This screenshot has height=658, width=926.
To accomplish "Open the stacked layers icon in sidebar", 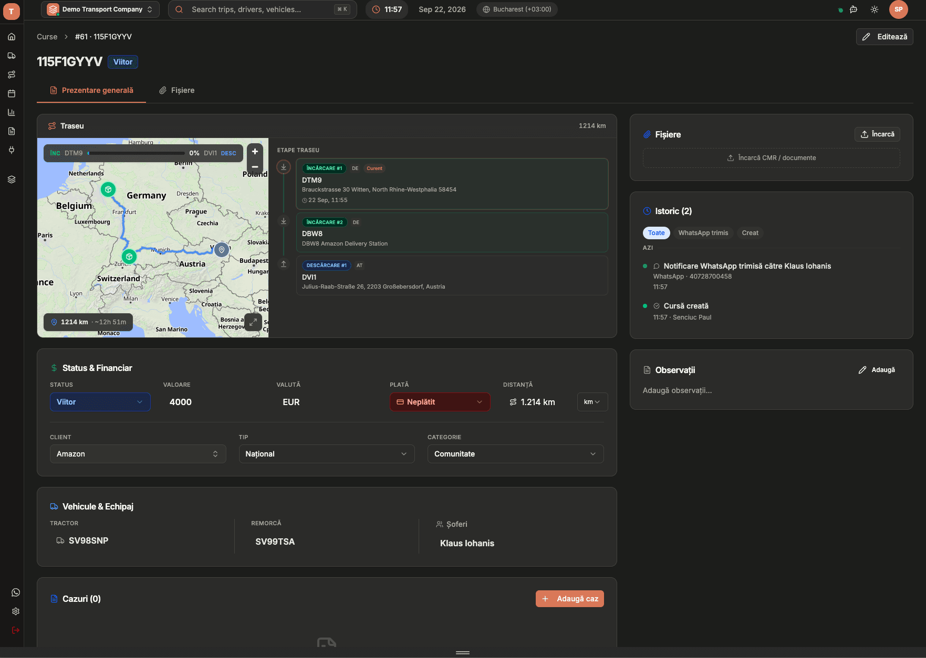I will point(12,179).
